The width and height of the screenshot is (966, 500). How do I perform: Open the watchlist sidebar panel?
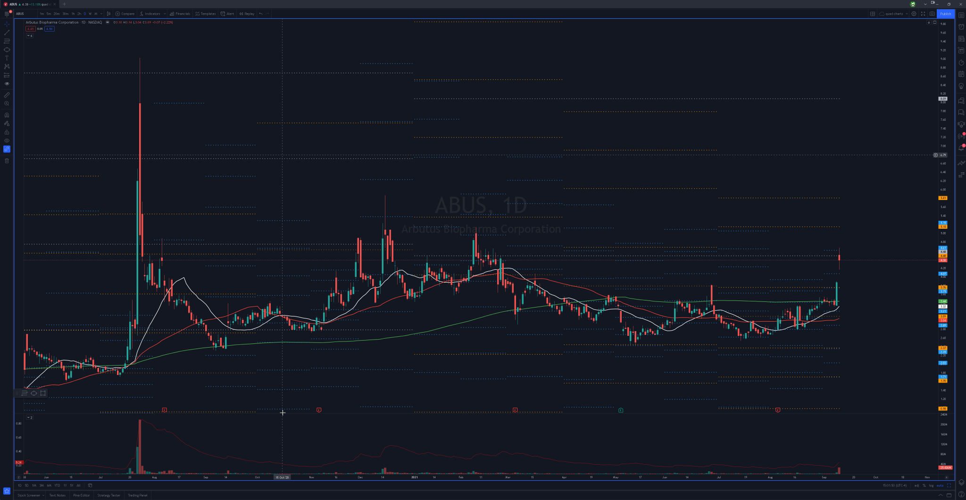coord(961,15)
